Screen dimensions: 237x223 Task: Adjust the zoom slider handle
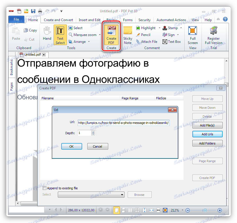coord(205,210)
